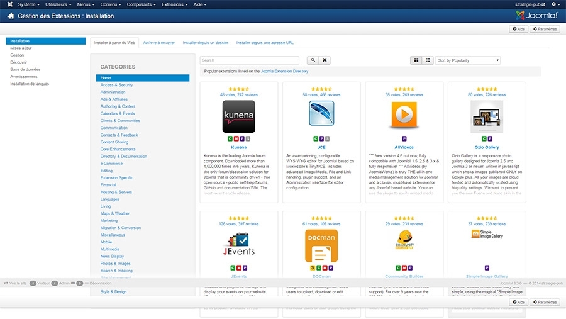Click the JCE title link
The height and width of the screenshot is (319, 566).
321,147
